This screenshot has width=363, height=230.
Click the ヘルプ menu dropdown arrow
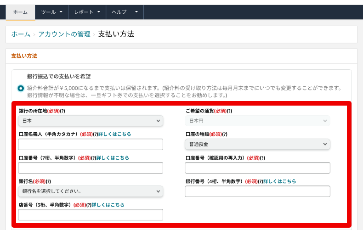click(136, 12)
